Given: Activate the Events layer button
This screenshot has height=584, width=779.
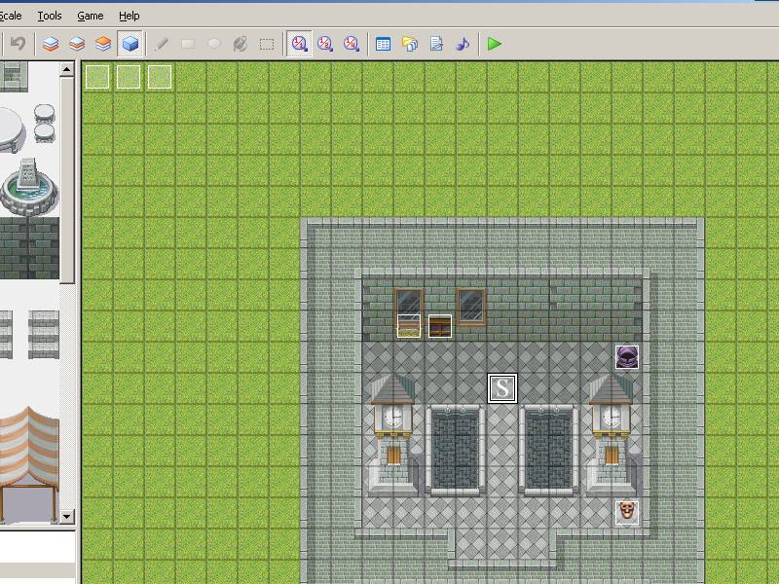Looking at the screenshot, I should [x=130, y=44].
